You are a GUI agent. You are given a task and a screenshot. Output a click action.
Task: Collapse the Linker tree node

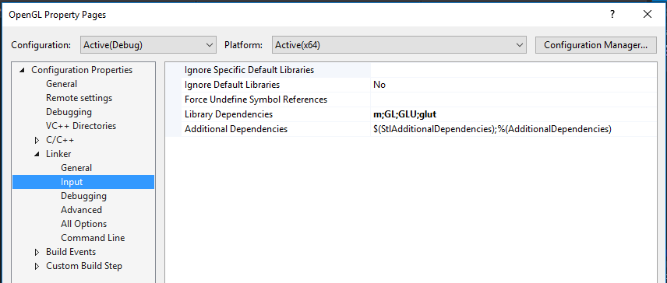pos(37,155)
